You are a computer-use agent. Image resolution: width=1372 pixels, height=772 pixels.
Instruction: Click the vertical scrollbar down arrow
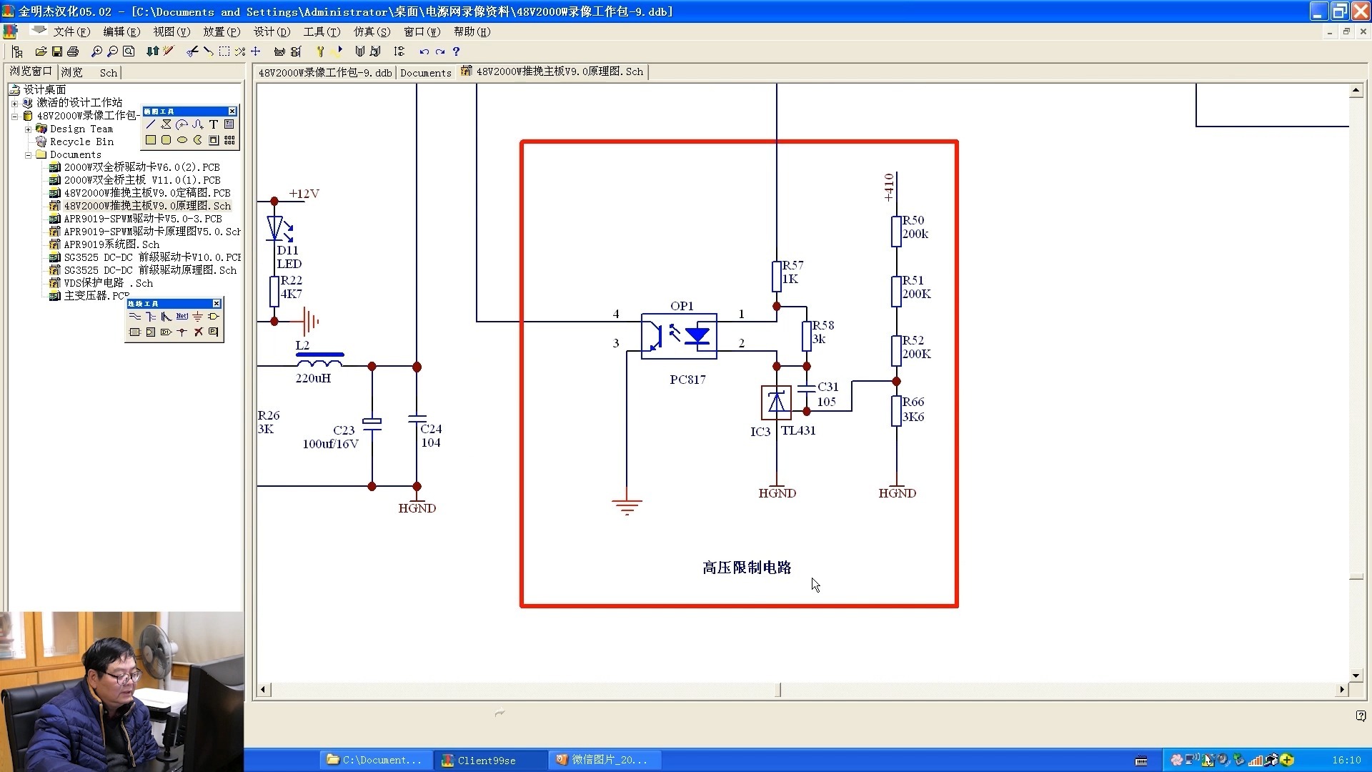tap(1356, 675)
